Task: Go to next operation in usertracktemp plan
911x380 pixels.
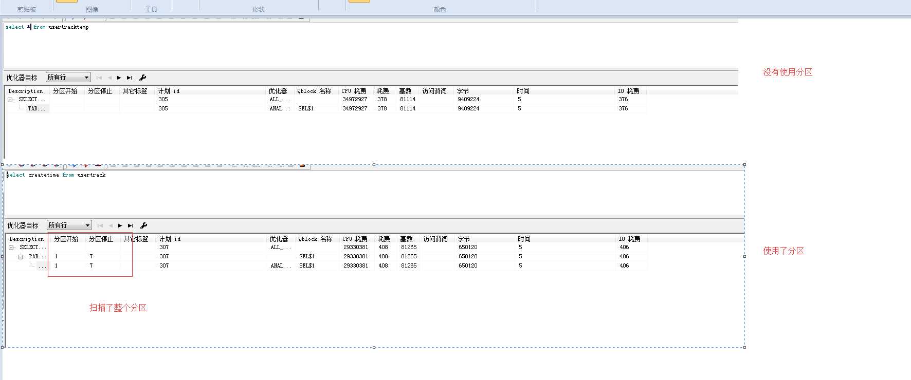Action: (x=119, y=78)
